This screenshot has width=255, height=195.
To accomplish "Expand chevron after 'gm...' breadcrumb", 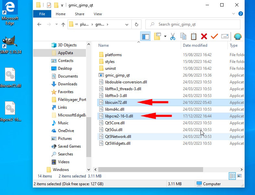I will tap(107, 24).
